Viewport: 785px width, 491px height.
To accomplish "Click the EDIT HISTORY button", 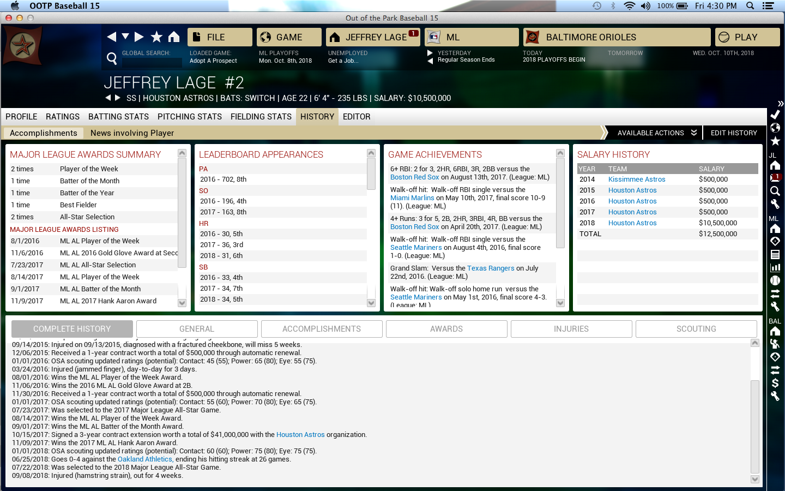I will pos(734,133).
